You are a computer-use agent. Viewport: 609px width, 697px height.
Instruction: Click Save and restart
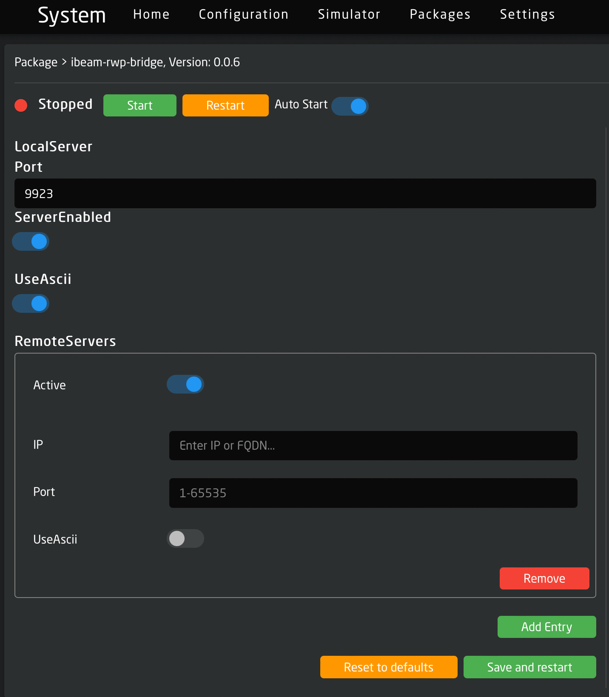(x=530, y=667)
